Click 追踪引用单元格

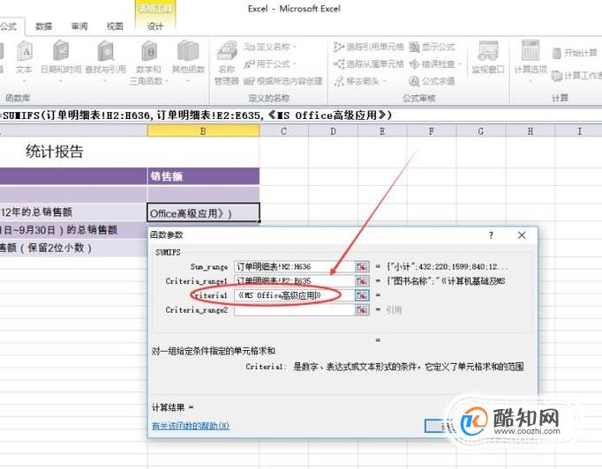[x=369, y=47]
